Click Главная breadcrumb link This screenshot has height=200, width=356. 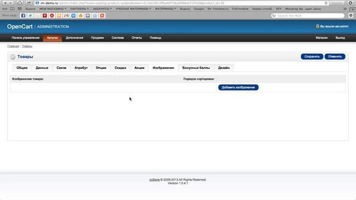(x=13, y=46)
